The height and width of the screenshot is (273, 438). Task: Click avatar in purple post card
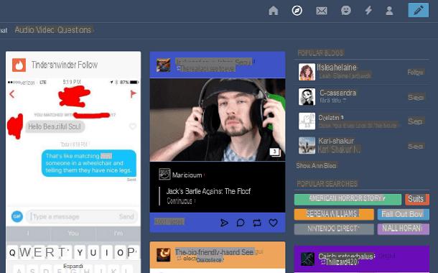click(307, 259)
